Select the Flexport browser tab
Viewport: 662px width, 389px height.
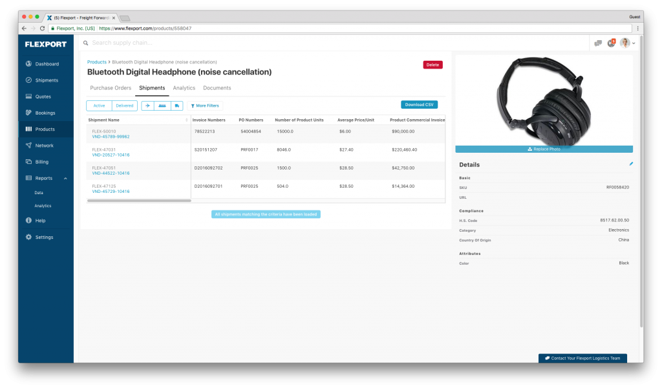[x=81, y=17]
